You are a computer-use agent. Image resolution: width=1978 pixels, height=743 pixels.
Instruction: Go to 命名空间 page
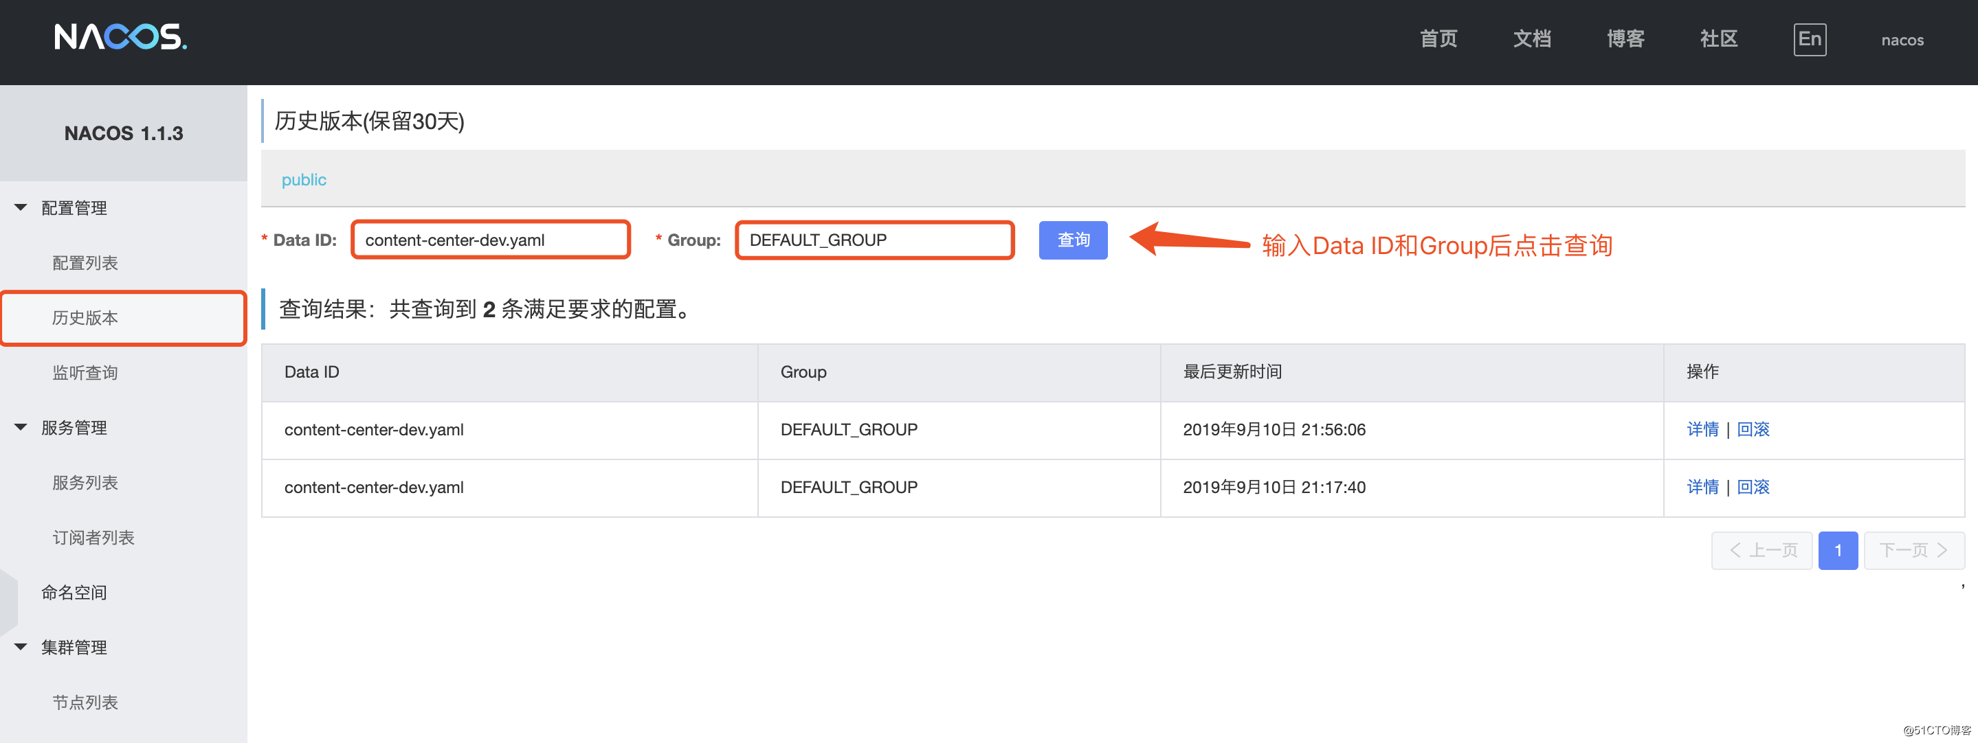[x=74, y=592]
